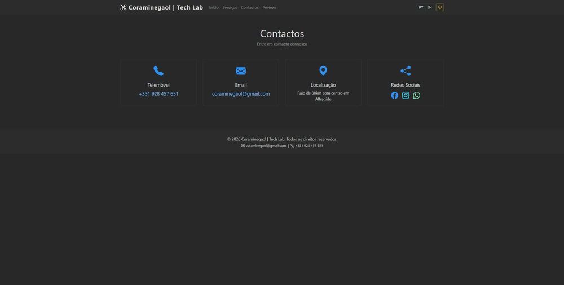Click the 'Entre em contacto connosco' subtitle

click(x=282, y=44)
